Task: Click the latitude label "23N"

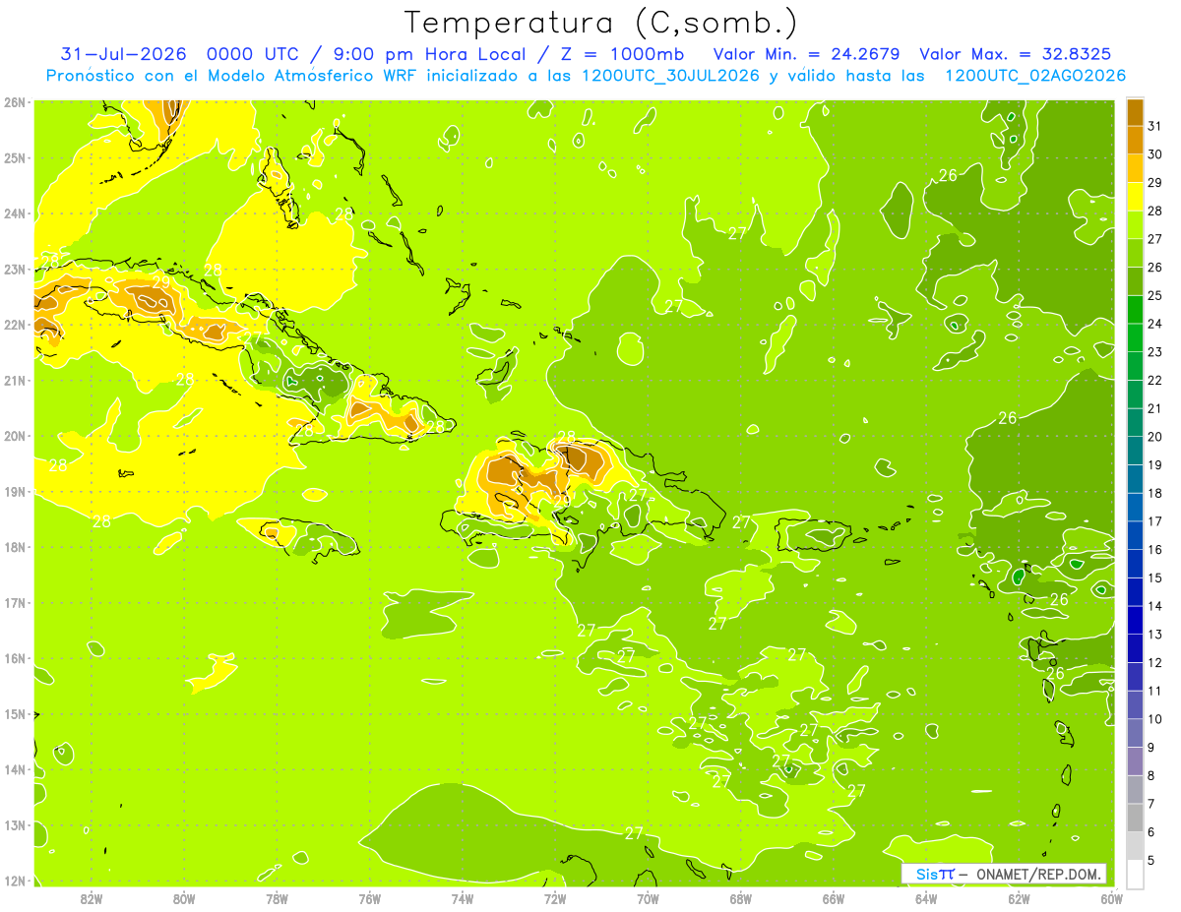Action: pyautogui.click(x=15, y=269)
